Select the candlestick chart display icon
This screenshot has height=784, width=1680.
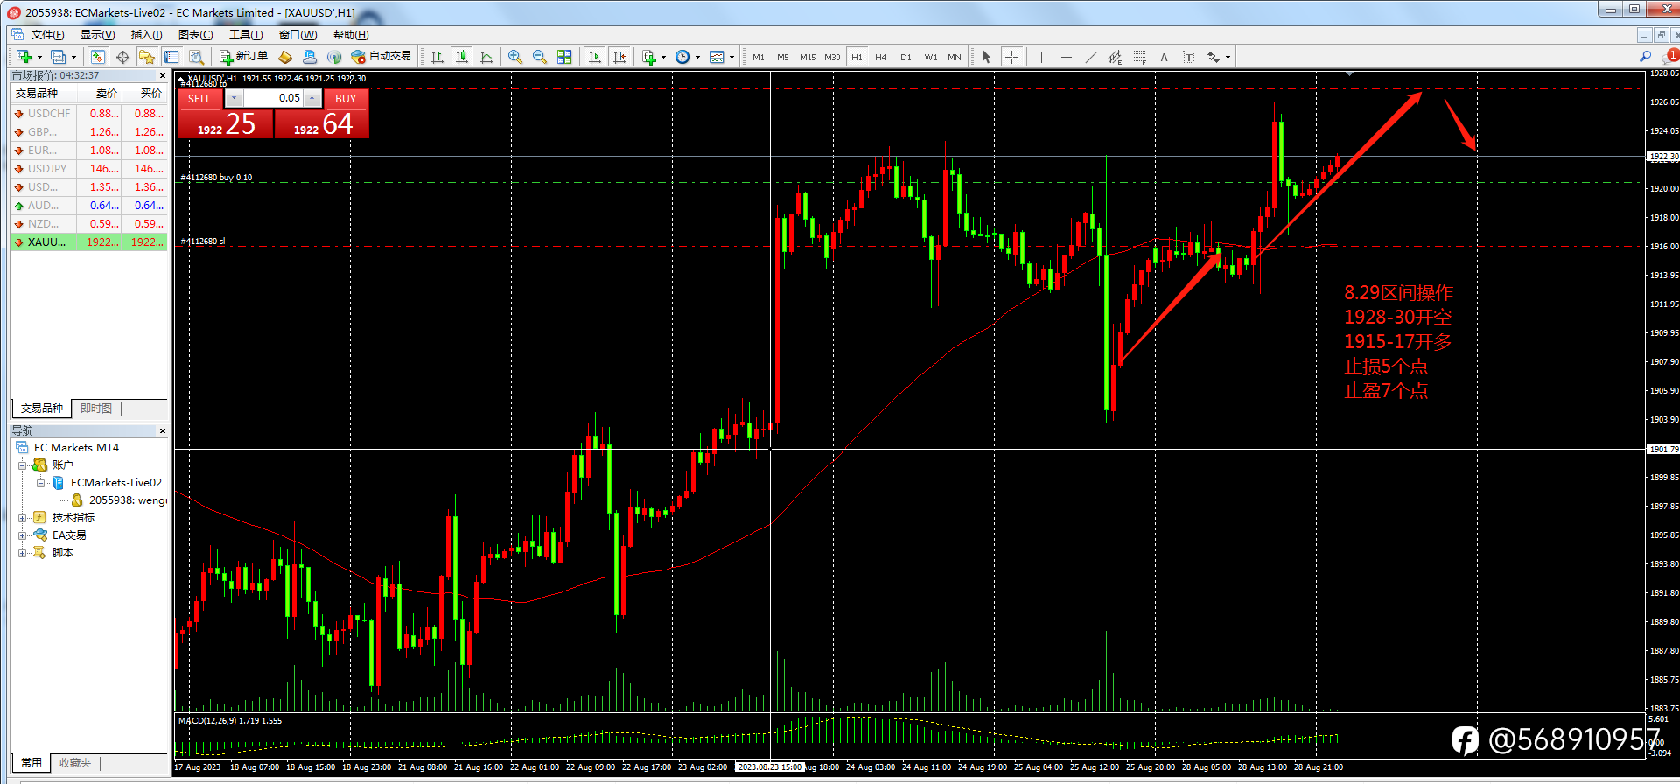pos(462,57)
